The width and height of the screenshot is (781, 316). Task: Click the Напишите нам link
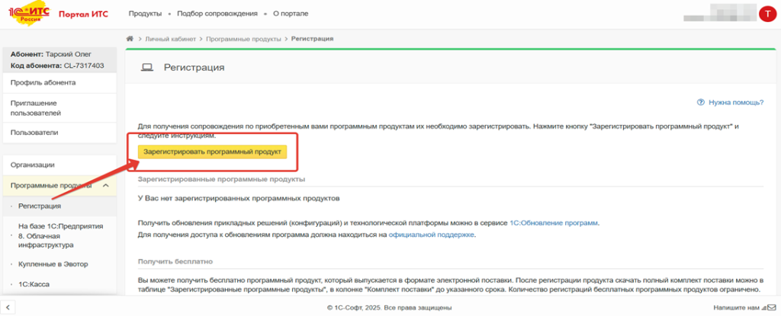pos(737,308)
